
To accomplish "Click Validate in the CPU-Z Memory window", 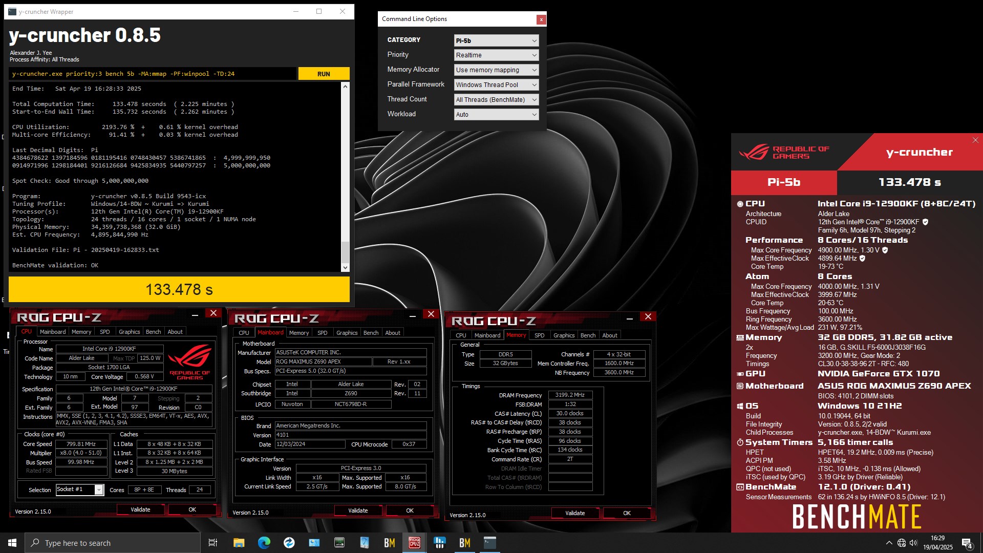I will coord(575,513).
